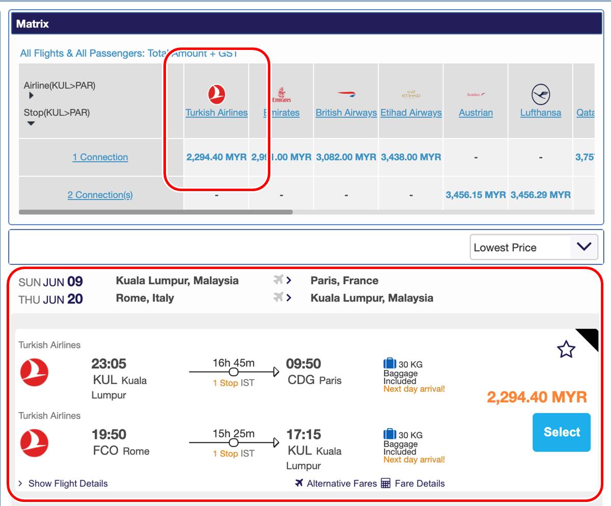
Task: Click the 23:05 KUL departure time
Action: click(109, 364)
